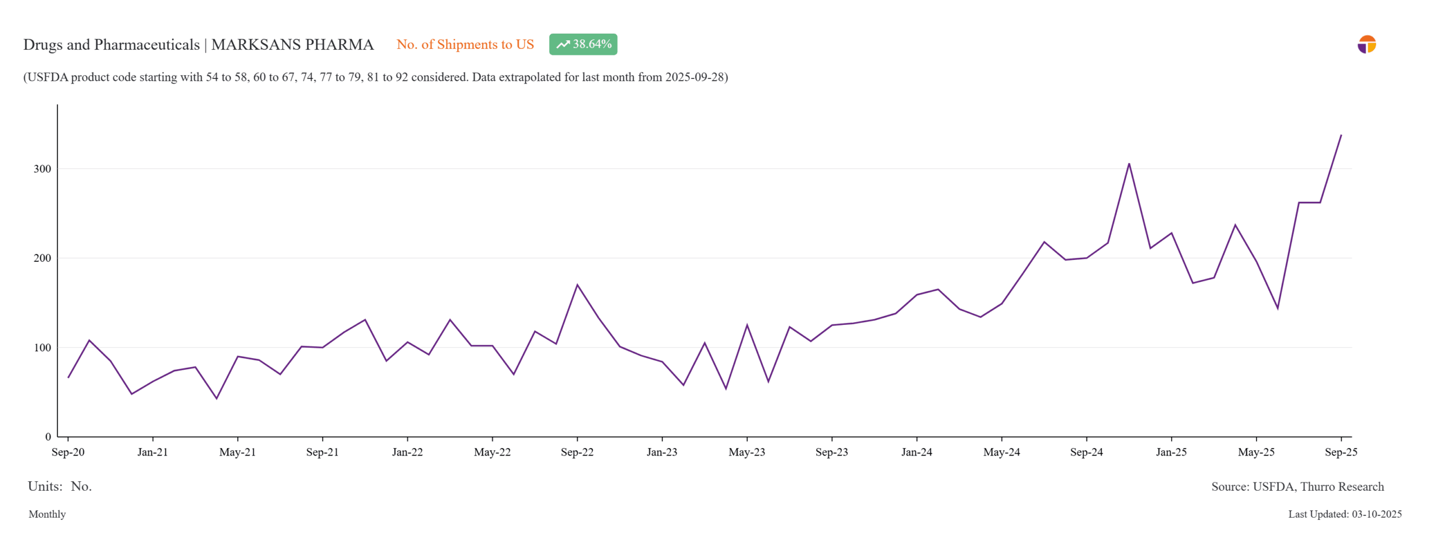
Task: Click the 'Last Updated: 03-10-2025' text
Action: (1345, 514)
